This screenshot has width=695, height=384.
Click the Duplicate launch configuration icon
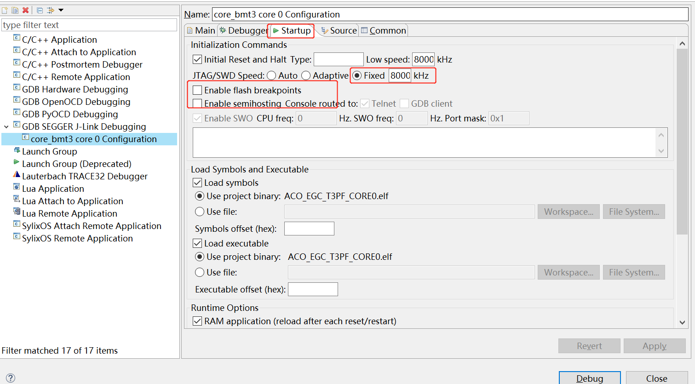(x=15, y=10)
